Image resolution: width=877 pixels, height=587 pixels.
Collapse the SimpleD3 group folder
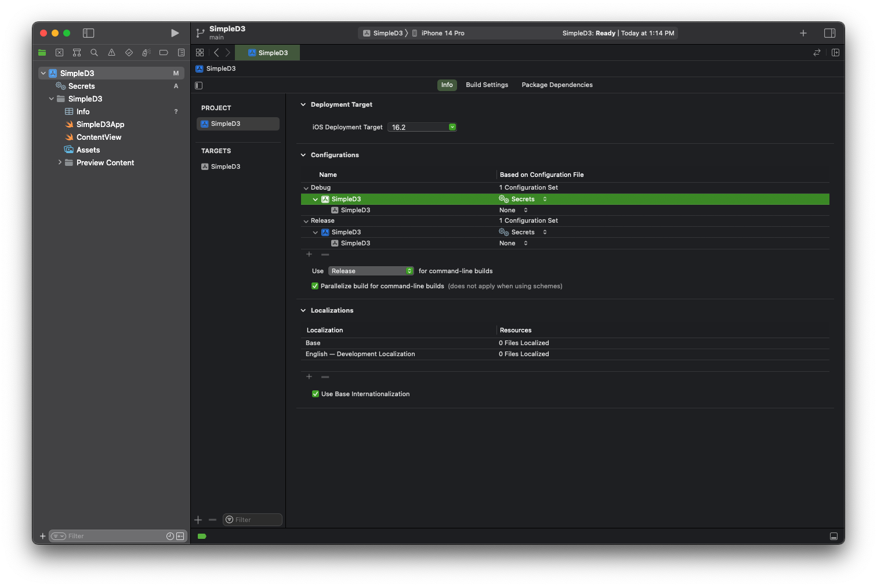[51, 99]
